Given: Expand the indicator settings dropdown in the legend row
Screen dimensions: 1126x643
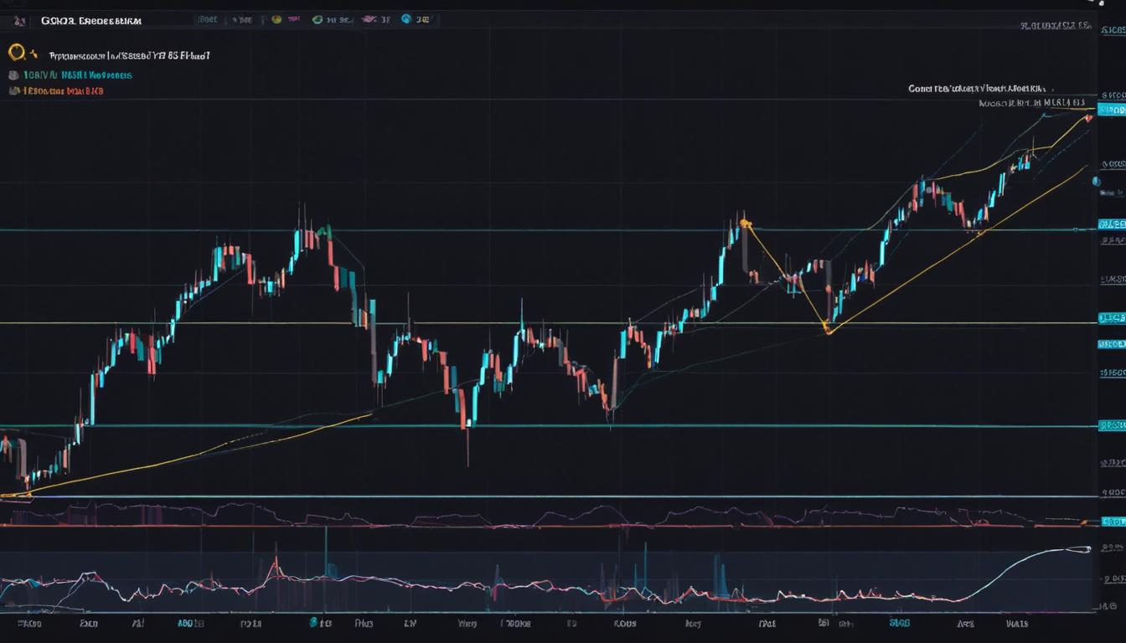Looking at the screenshot, I should 34,53.
